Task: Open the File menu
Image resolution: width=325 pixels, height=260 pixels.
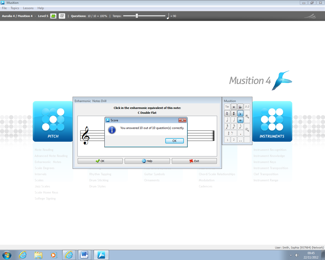Action: [x=4, y=8]
